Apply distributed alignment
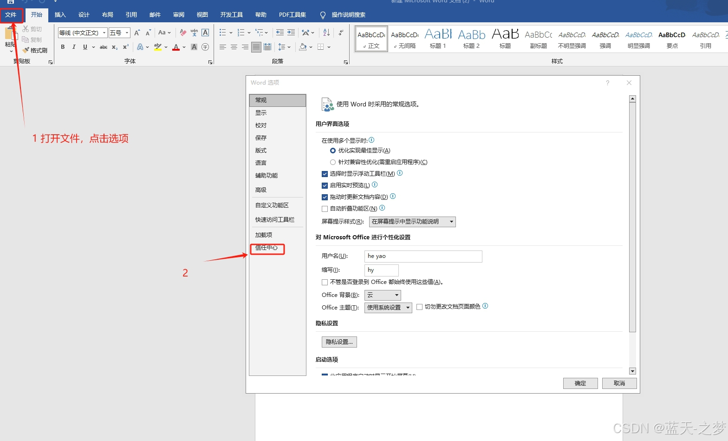 (x=267, y=47)
